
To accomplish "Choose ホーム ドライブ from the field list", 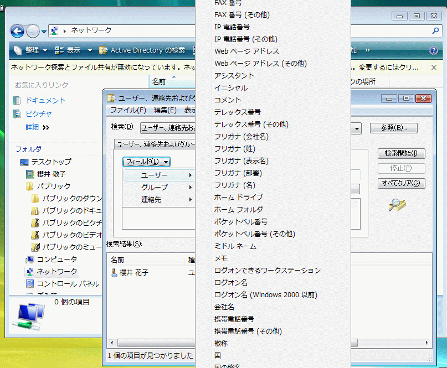I will point(239,197).
